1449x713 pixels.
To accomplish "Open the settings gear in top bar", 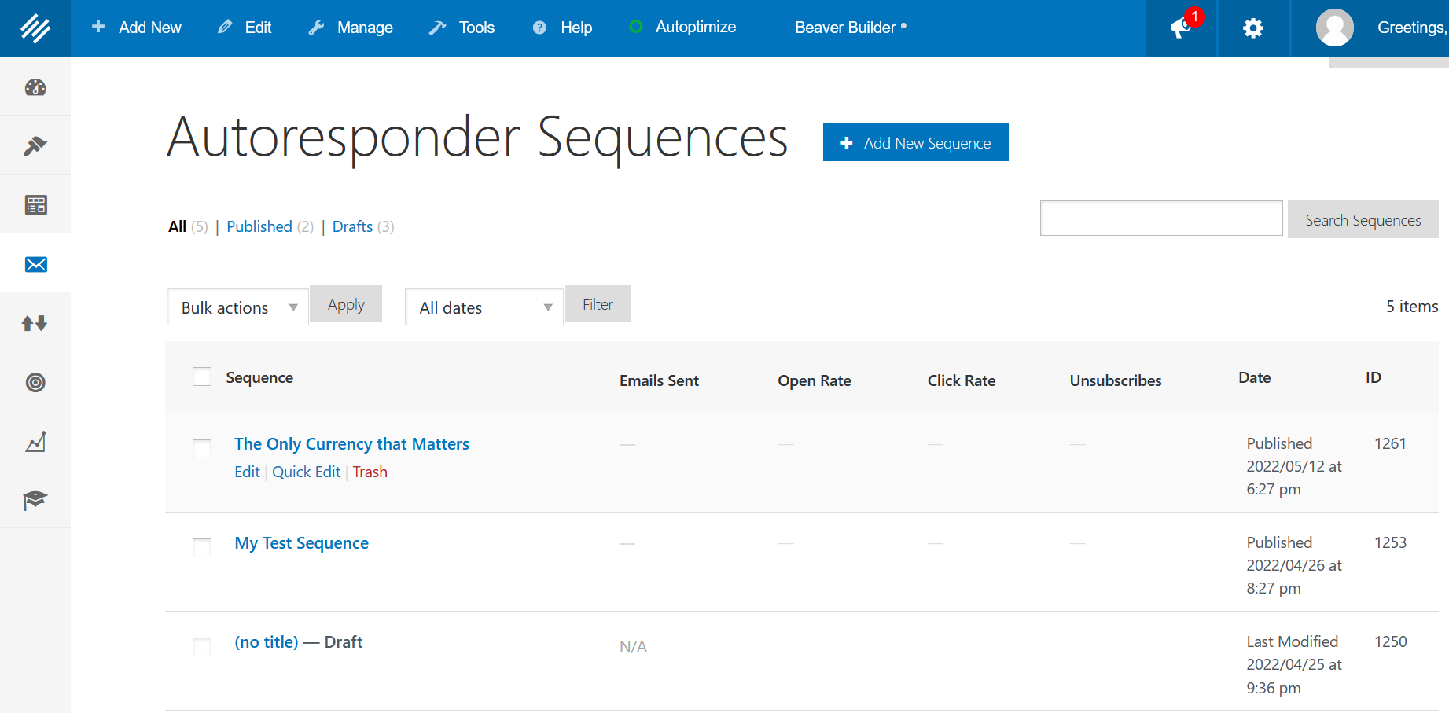I will click(x=1253, y=28).
